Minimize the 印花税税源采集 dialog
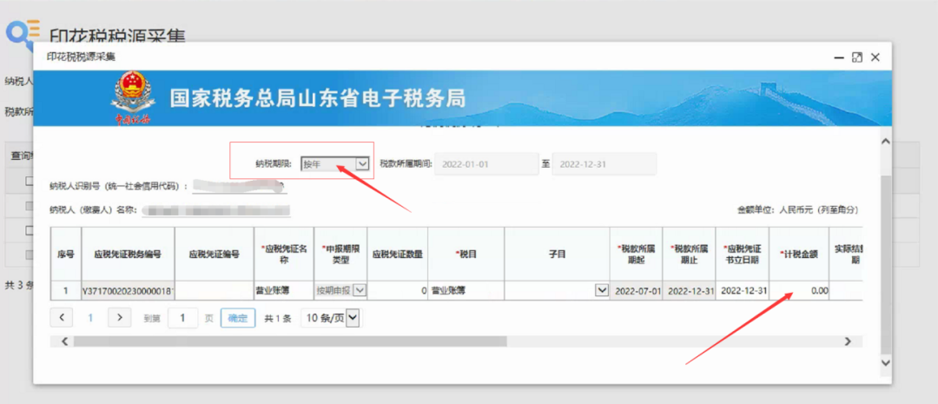This screenshot has width=938, height=404. (x=840, y=57)
